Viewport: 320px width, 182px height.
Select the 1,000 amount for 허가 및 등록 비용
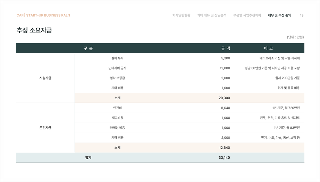point(226,88)
